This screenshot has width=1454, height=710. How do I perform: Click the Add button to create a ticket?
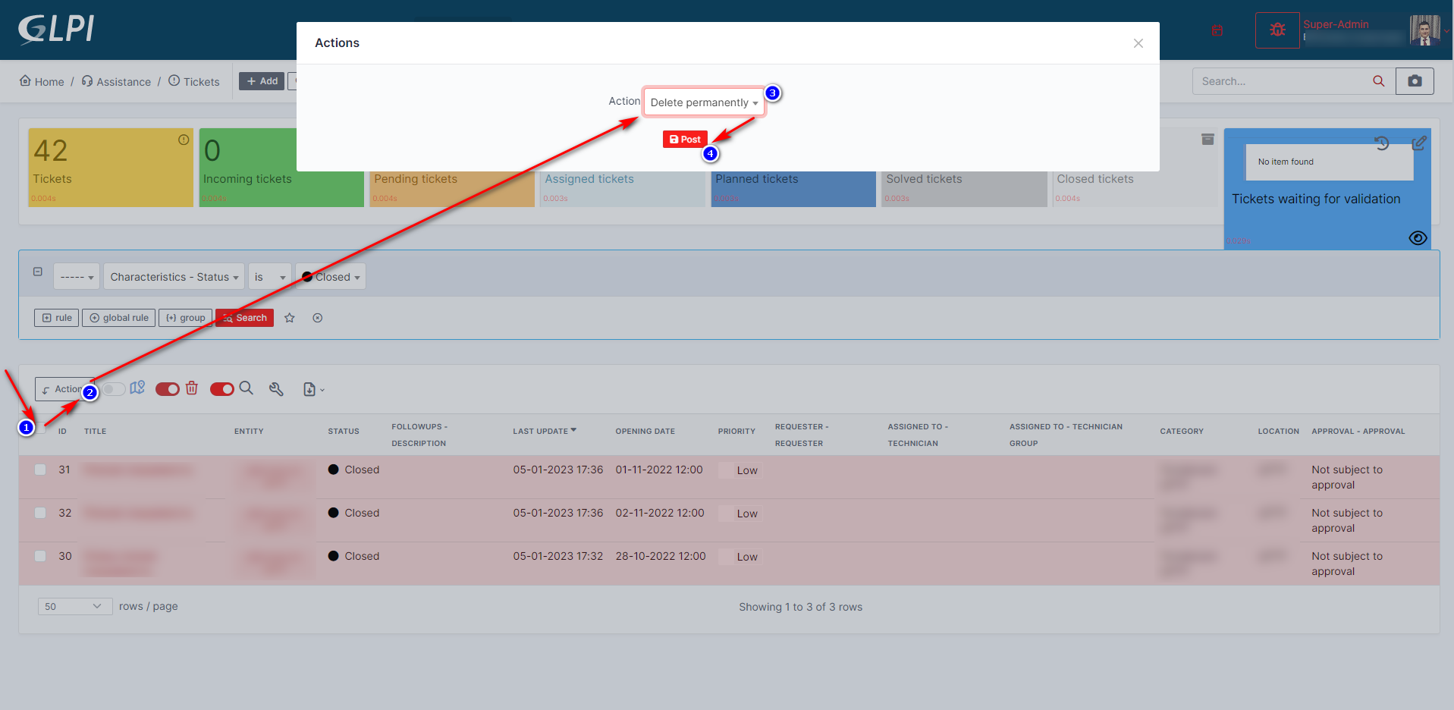tap(261, 80)
